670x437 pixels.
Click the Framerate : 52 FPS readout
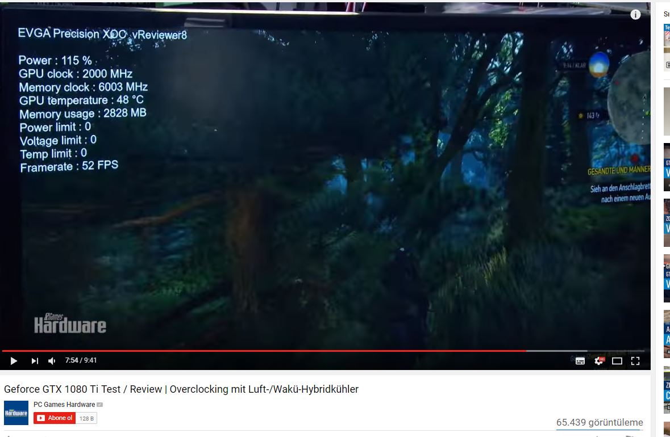(69, 166)
